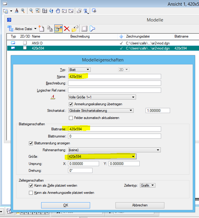Click the Rotate View icon

point(51,11)
